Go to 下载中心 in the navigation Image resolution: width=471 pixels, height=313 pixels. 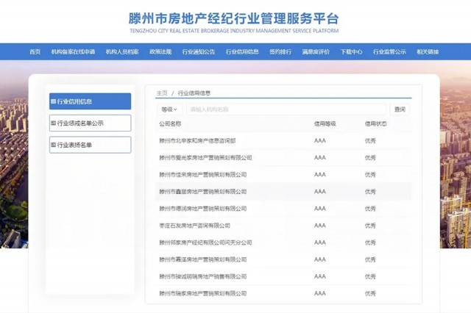[x=351, y=52]
